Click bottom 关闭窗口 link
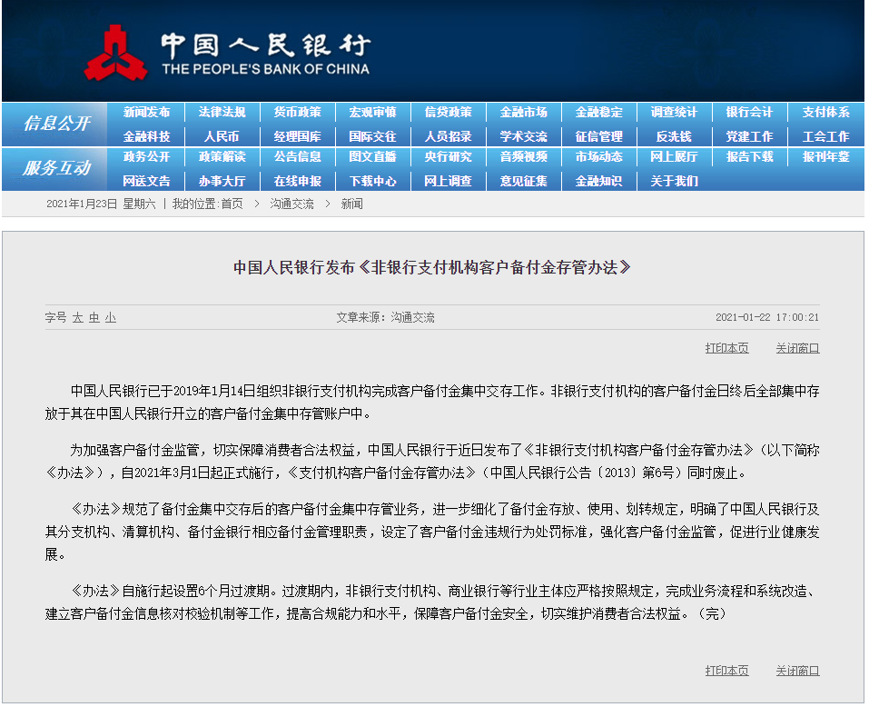The height and width of the screenshot is (707, 869). click(797, 671)
